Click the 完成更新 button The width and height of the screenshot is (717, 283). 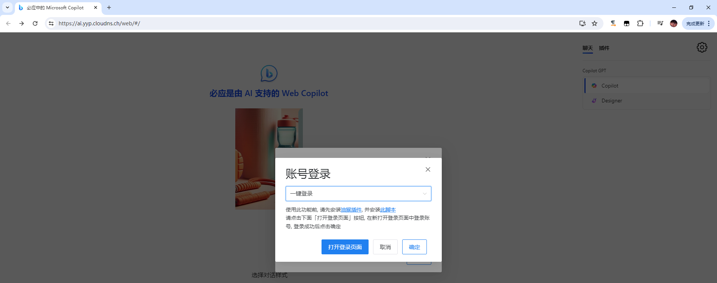(x=695, y=23)
